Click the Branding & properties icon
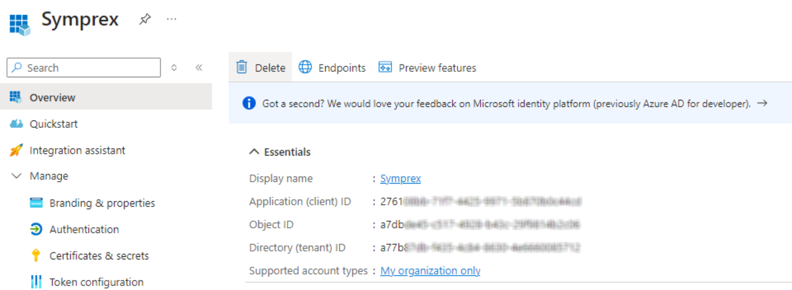Viewport: 792px width, 290px height. tap(36, 203)
